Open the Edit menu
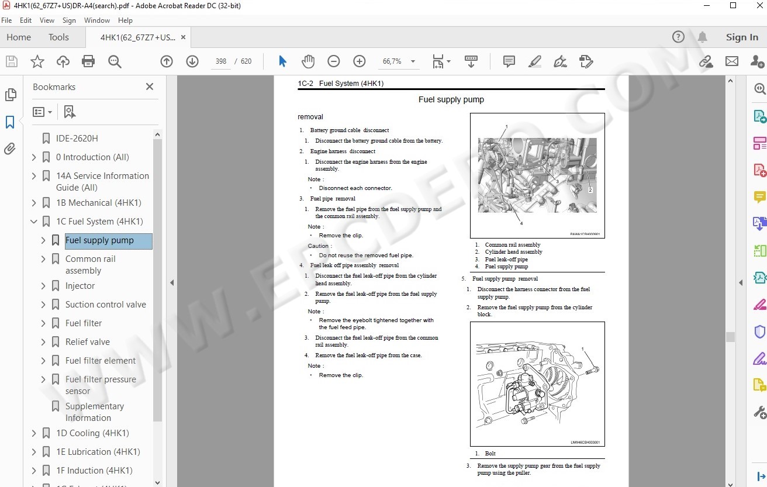The width and height of the screenshot is (767, 487). tap(26, 20)
